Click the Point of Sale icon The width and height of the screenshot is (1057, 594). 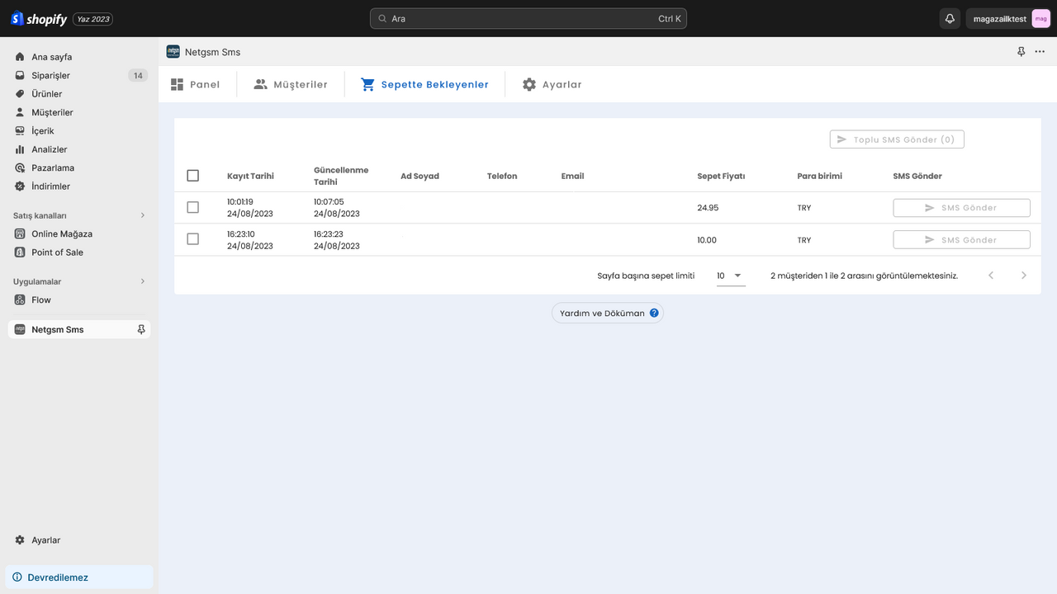pos(20,252)
